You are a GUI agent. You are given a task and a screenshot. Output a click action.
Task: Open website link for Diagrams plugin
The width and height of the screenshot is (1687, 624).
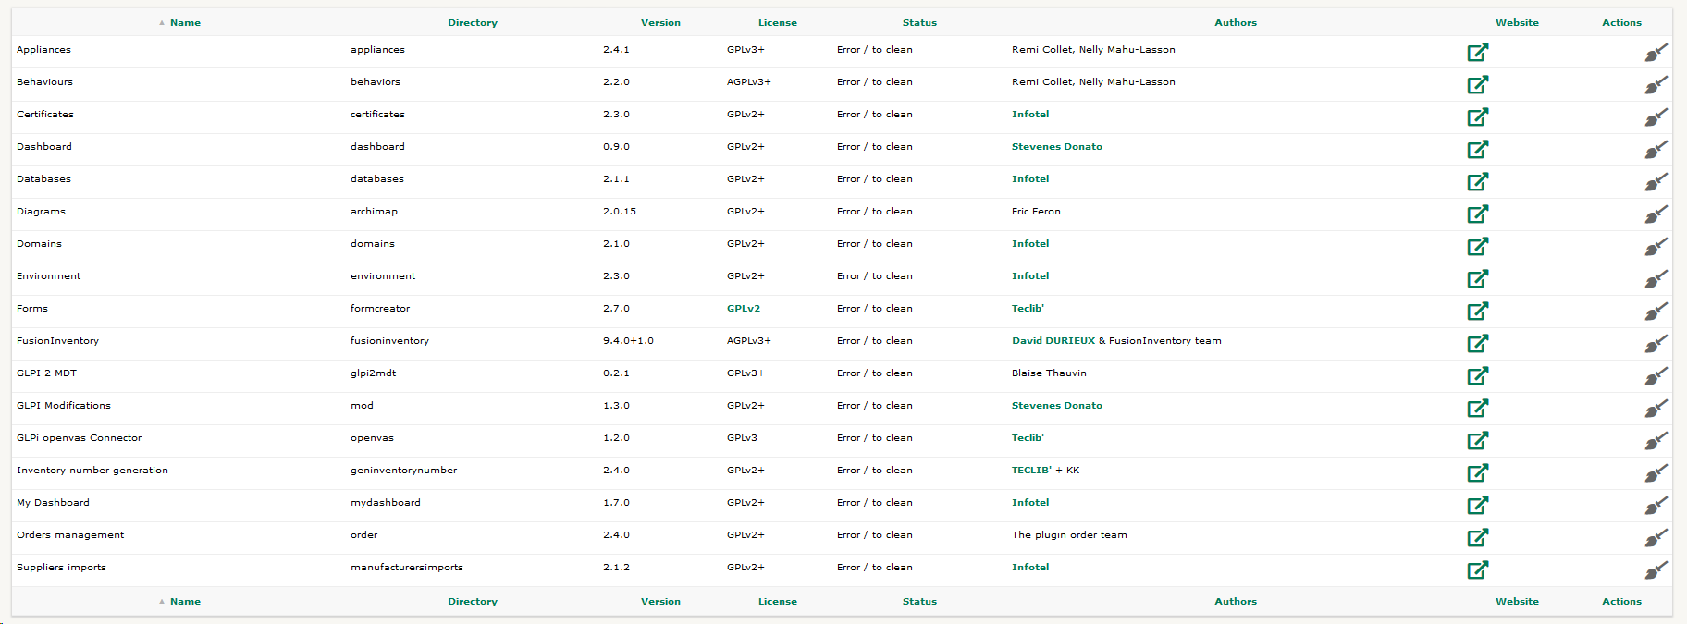[1478, 214]
